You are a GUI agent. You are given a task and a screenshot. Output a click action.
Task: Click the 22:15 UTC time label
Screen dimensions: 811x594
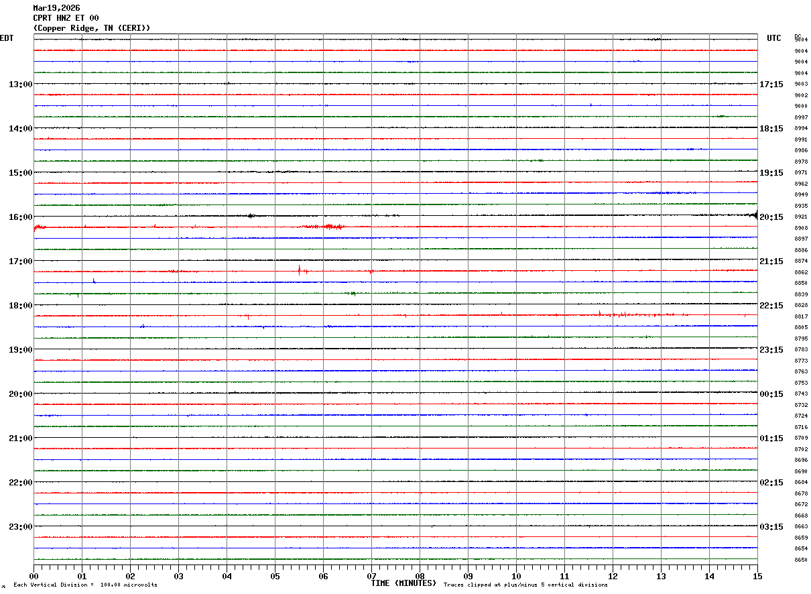[771, 306]
